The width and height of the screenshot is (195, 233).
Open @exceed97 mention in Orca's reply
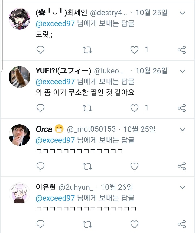tap(55, 140)
